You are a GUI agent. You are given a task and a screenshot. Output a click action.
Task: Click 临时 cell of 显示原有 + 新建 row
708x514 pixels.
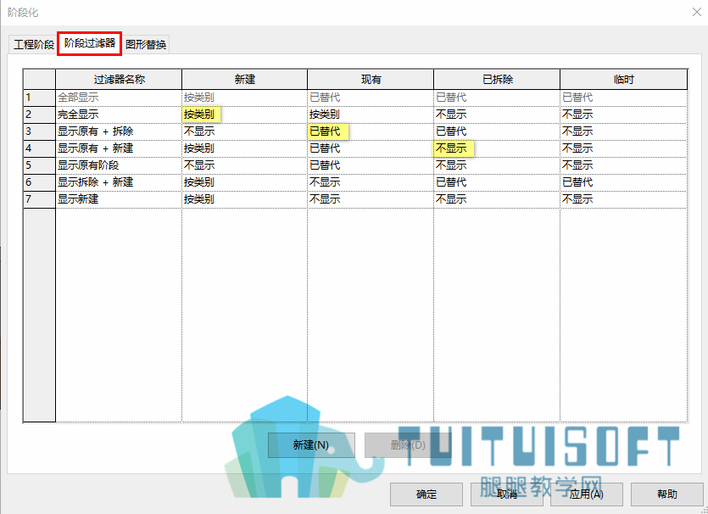point(623,148)
